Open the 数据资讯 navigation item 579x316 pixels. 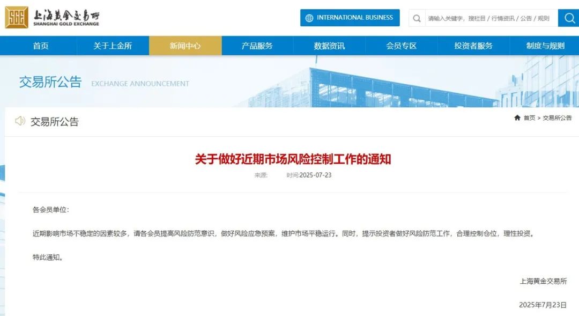coord(329,46)
